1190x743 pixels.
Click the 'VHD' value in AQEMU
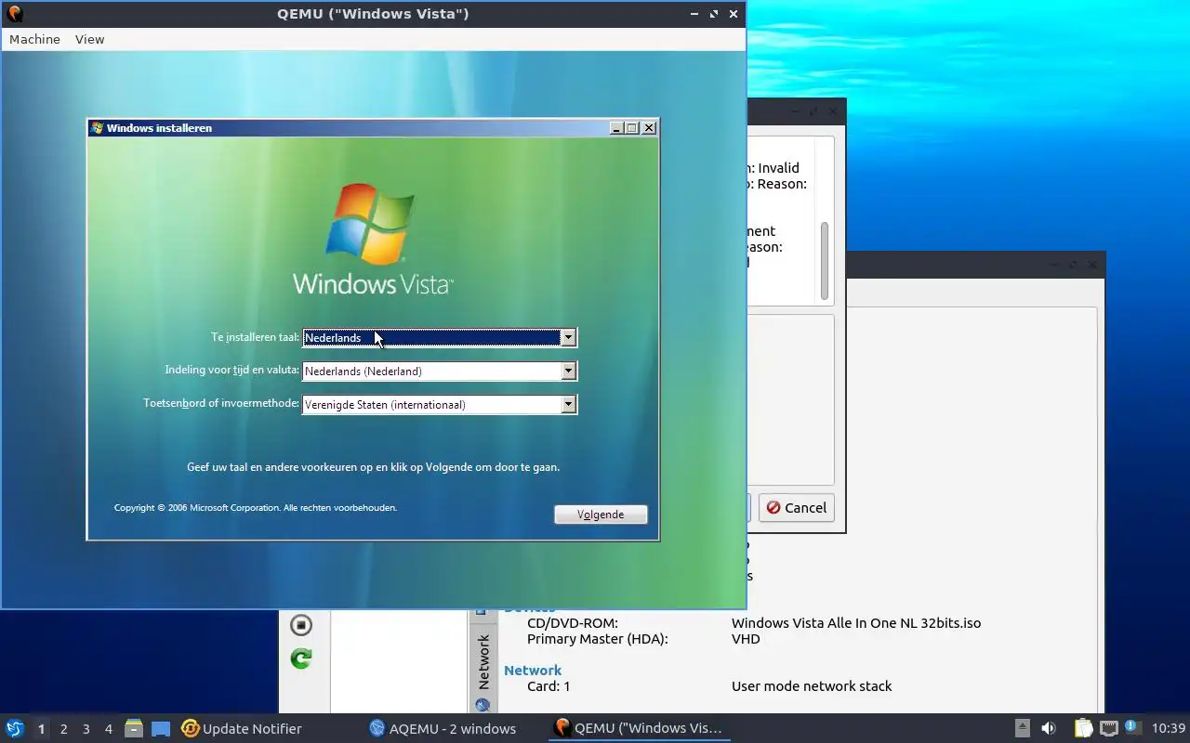point(746,639)
